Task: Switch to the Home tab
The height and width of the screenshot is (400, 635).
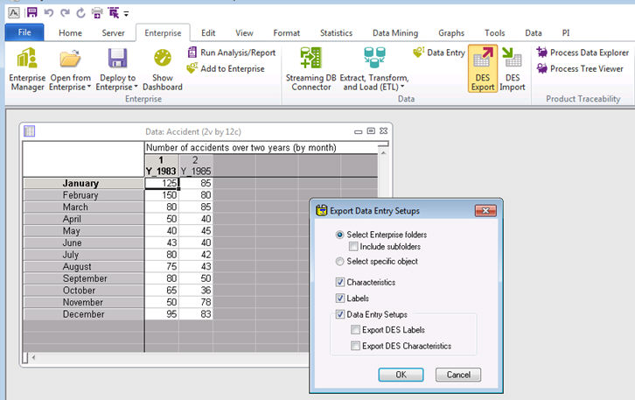Action: pos(70,33)
